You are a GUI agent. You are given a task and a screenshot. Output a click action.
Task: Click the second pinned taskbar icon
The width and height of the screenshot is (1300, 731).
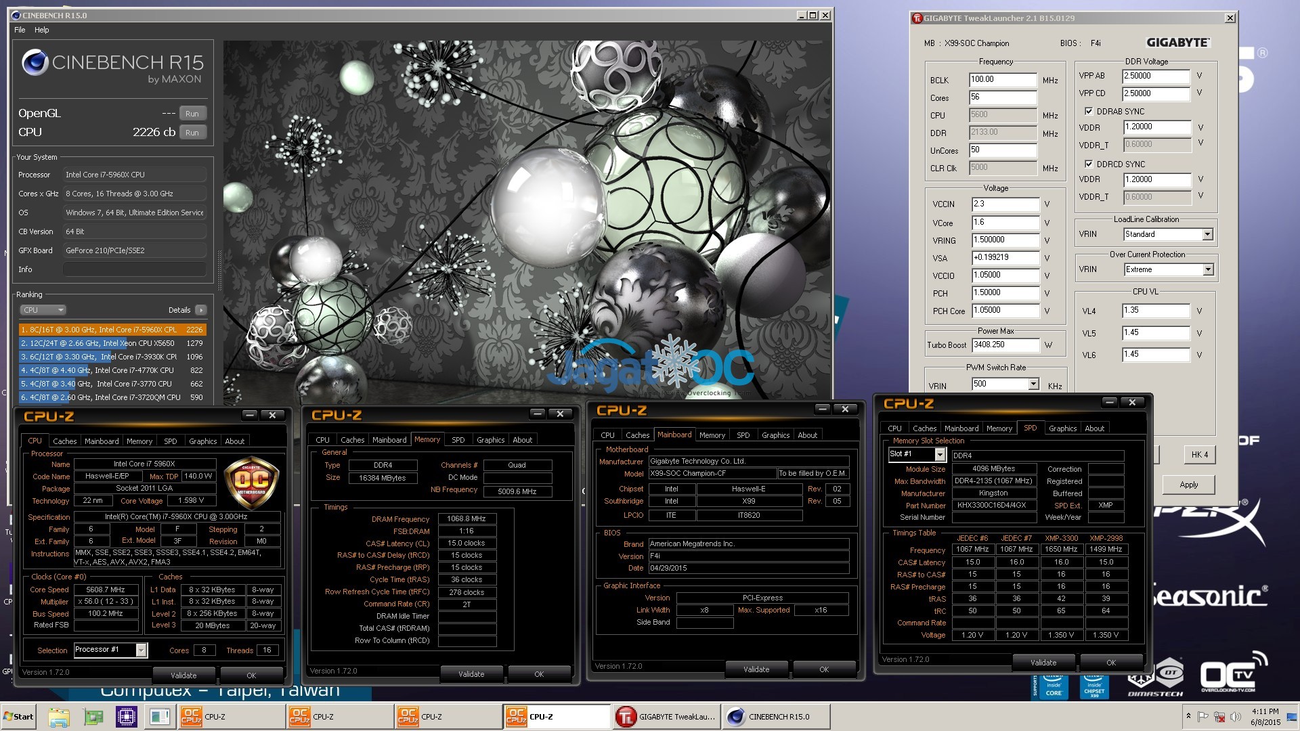pyautogui.click(x=93, y=717)
